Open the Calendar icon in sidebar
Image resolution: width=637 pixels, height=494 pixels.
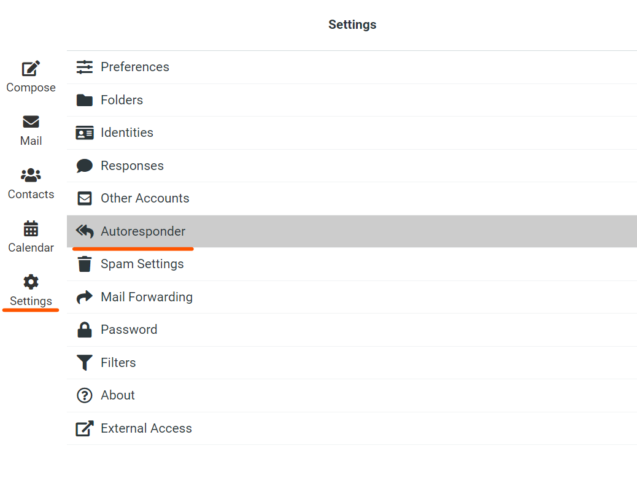click(x=31, y=228)
